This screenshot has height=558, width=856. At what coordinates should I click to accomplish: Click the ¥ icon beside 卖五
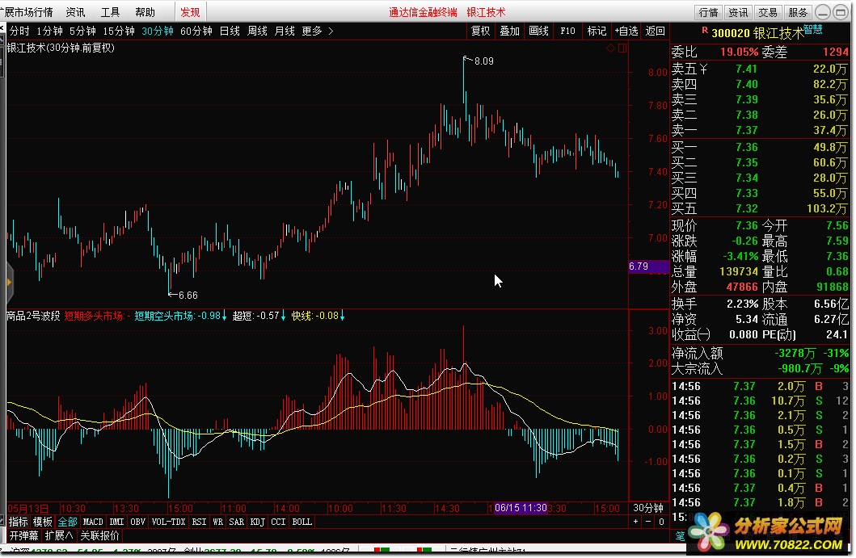click(704, 69)
